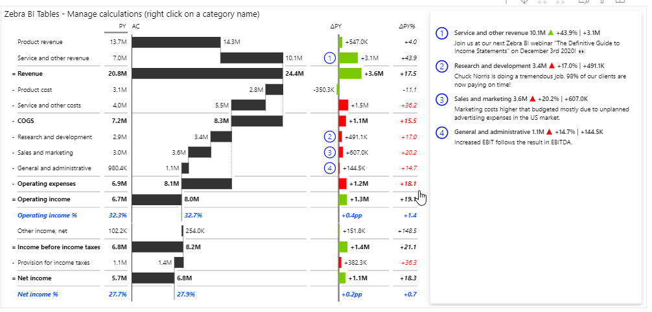Image resolution: width=652 pixels, height=312 pixels.
Task: Select the AC column header
Action: (135, 27)
